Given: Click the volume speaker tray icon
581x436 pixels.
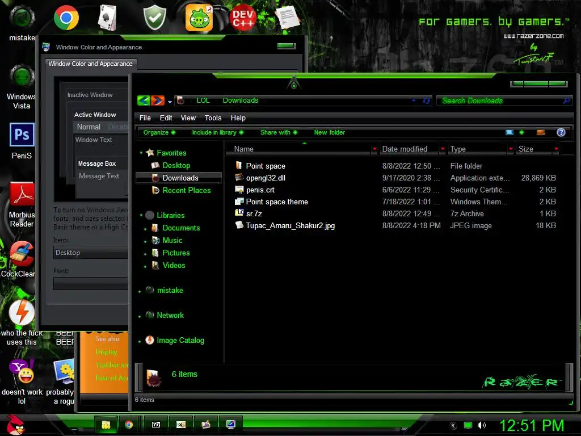Looking at the screenshot, I should 482,425.
